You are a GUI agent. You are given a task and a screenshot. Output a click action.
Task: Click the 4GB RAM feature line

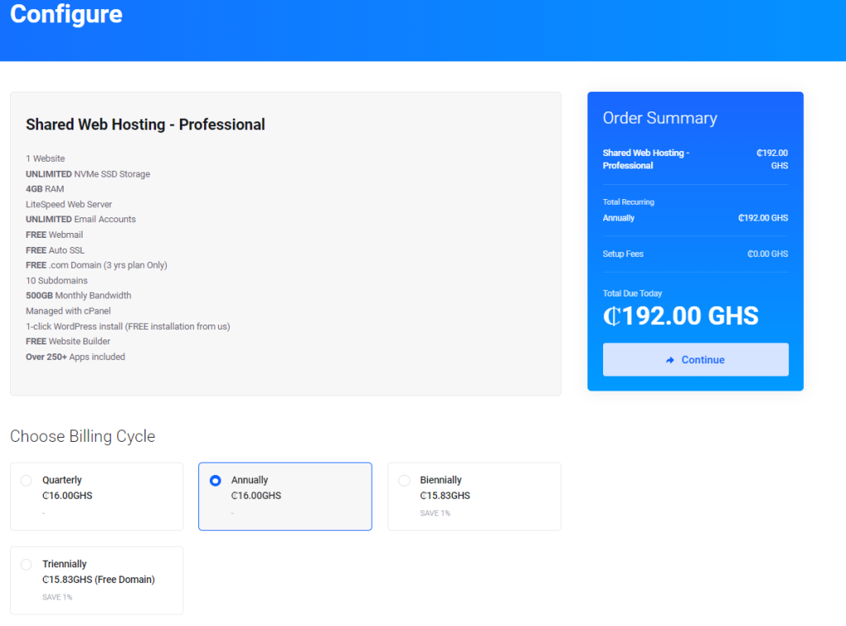coord(45,189)
